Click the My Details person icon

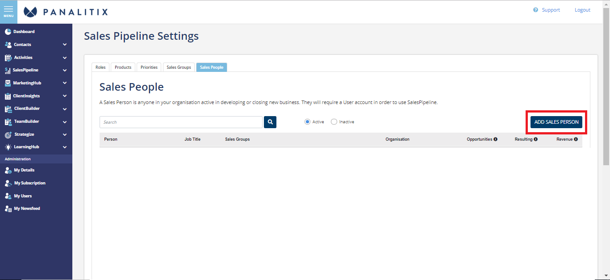tap(8, 170)
